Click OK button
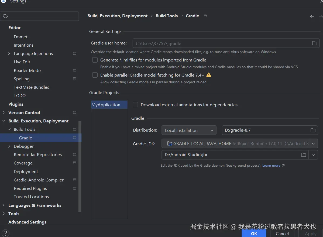The width and height of the screenshot is (323, 237). [254, 233]
